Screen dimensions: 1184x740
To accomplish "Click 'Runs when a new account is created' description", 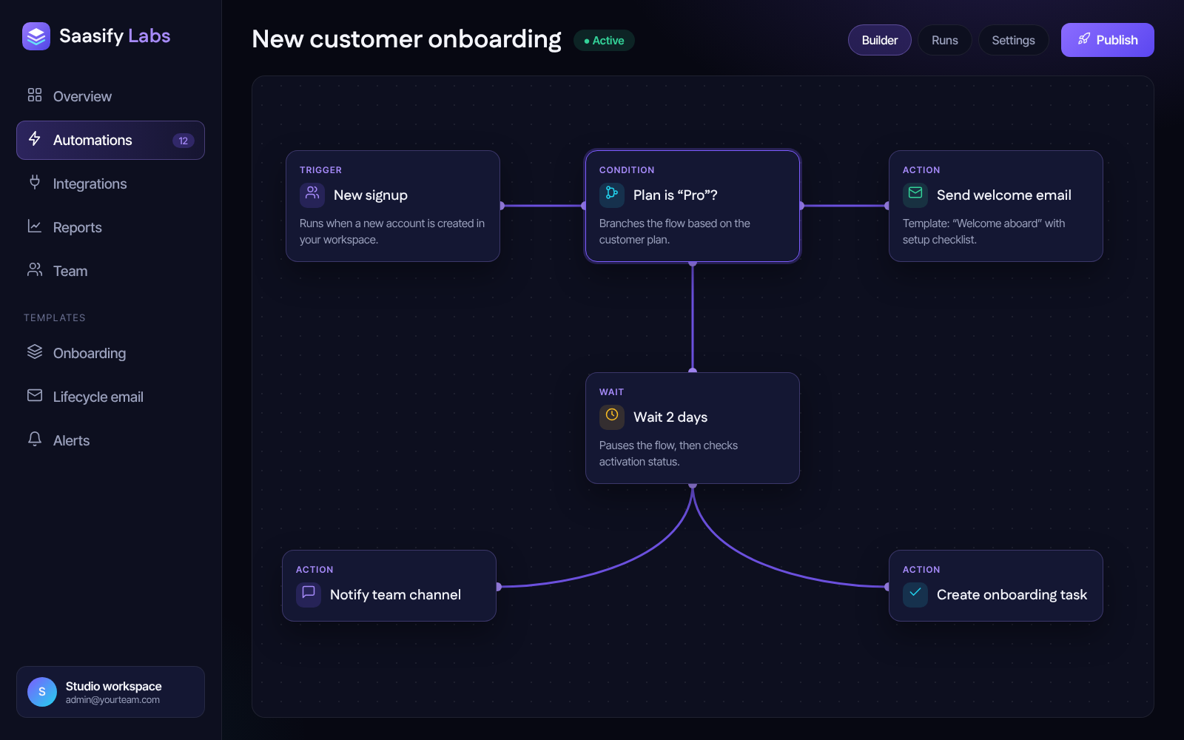I will coord(392,231).
